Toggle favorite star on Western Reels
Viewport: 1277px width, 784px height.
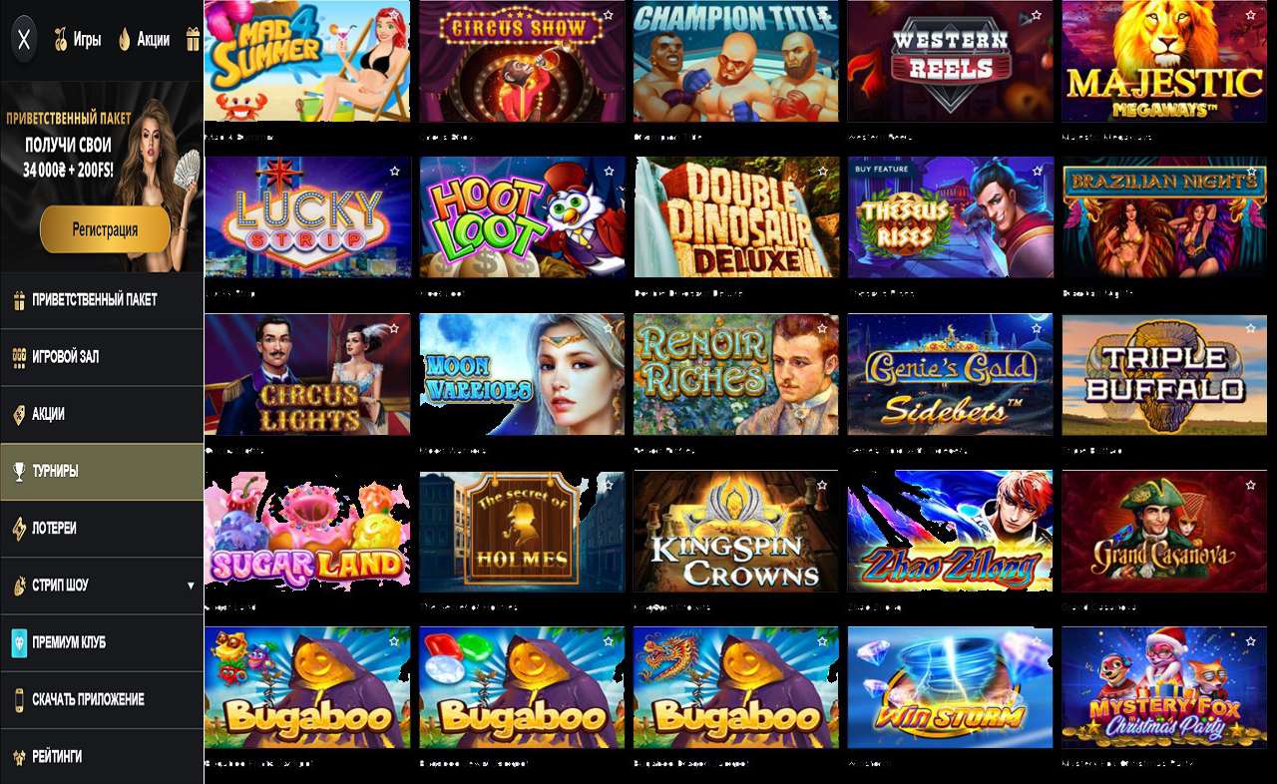pyautogui.click(x=1038, y=15)
